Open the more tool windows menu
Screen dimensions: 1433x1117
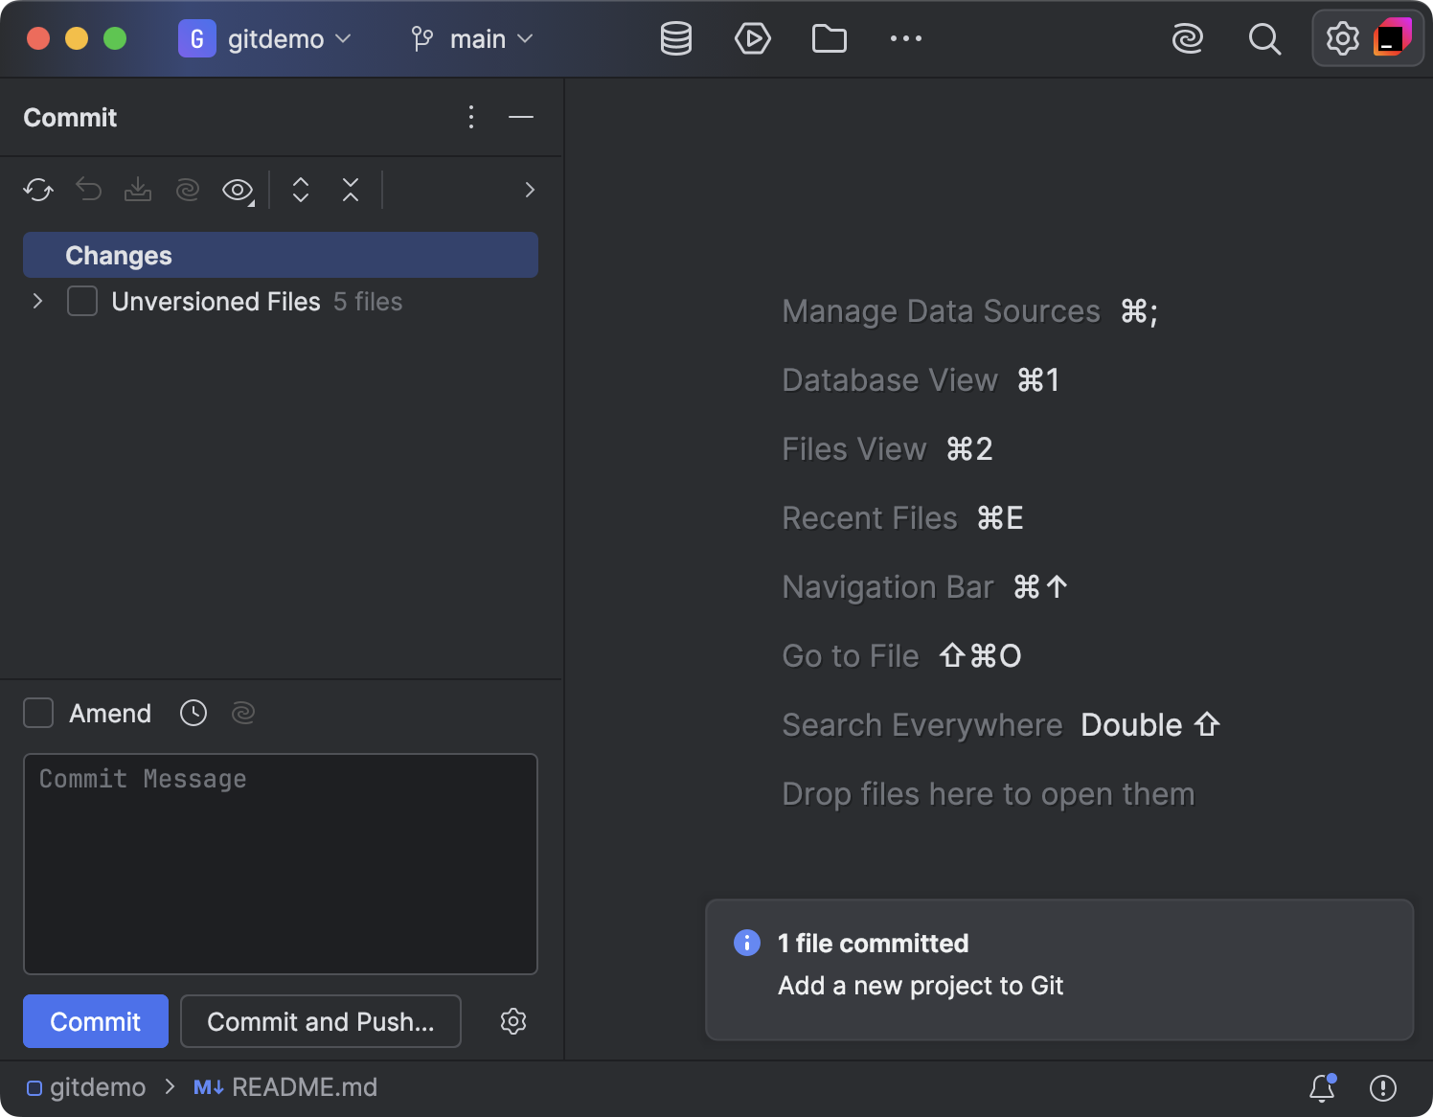pos(905,38)
